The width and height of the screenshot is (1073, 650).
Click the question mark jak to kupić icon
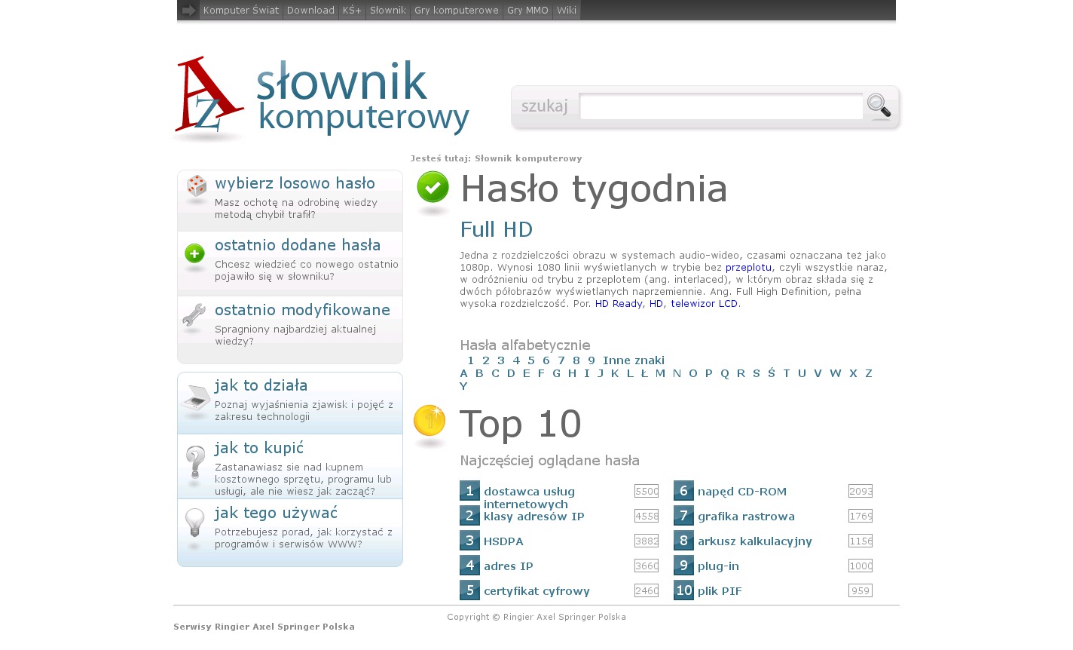195,461
